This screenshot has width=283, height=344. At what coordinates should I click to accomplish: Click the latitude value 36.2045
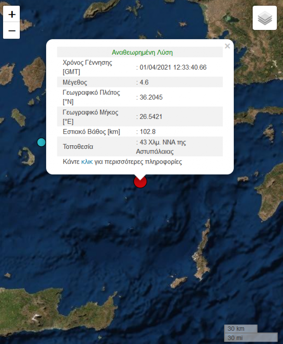point(151,97)
